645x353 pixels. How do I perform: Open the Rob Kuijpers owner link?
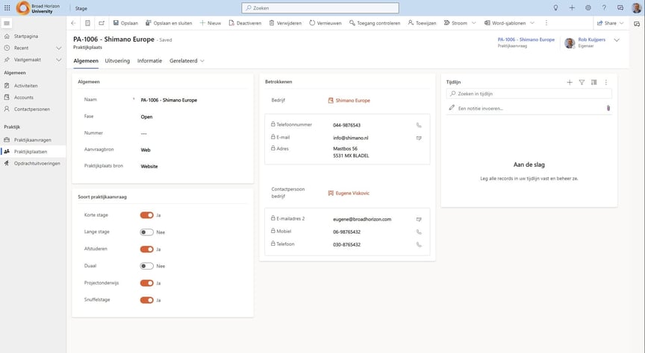coord(591,39)
